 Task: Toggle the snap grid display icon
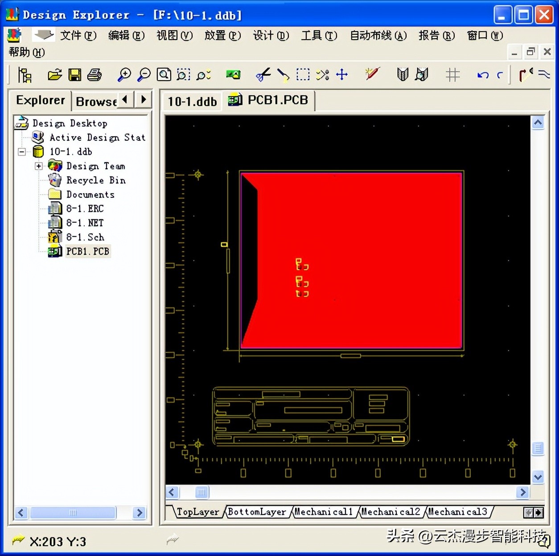point(453,74)
